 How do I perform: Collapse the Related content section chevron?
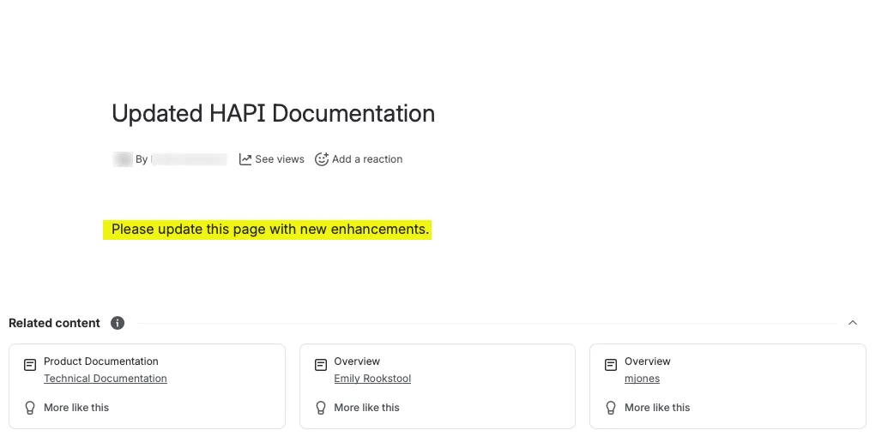click(853, 323)
